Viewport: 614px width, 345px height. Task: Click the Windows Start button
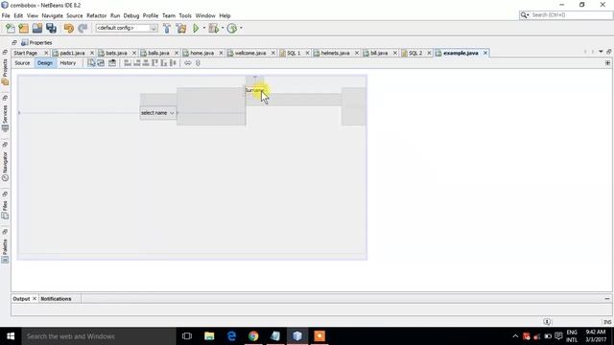[x=11, y=336]
